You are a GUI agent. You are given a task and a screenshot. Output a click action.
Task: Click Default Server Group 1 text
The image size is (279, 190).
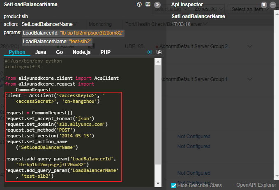[x=203, y=79]
